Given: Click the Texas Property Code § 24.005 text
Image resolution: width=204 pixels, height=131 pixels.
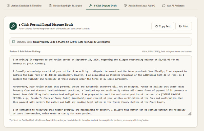Looking at the screenshot, I should (x=71, y=42).
